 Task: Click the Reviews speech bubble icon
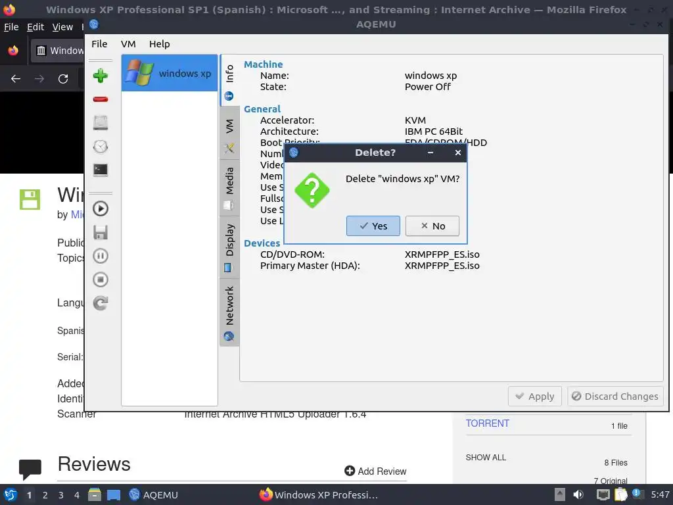point(30,469)
